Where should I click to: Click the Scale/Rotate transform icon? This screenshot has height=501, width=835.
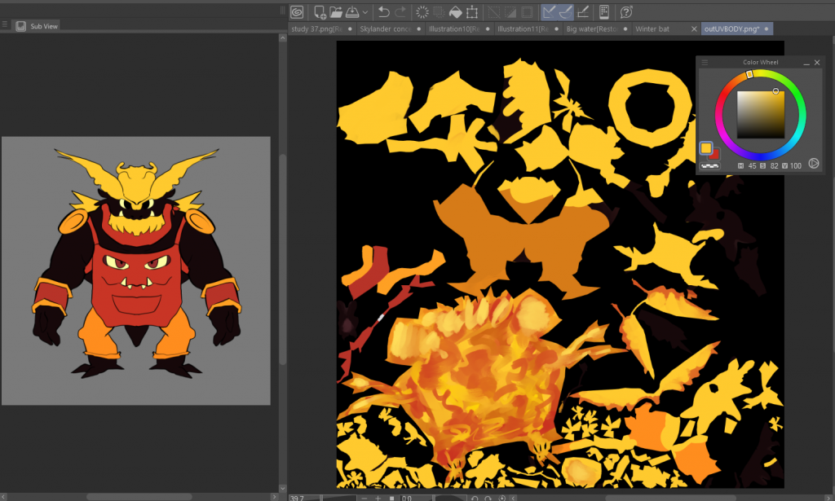point(472,11)
